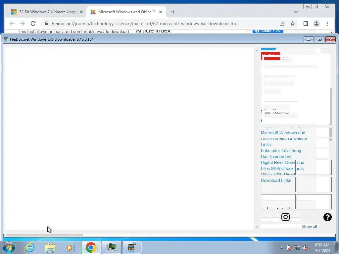Open Action Center flag icon
Screen dimensions: 339x254
pos(289,248)
